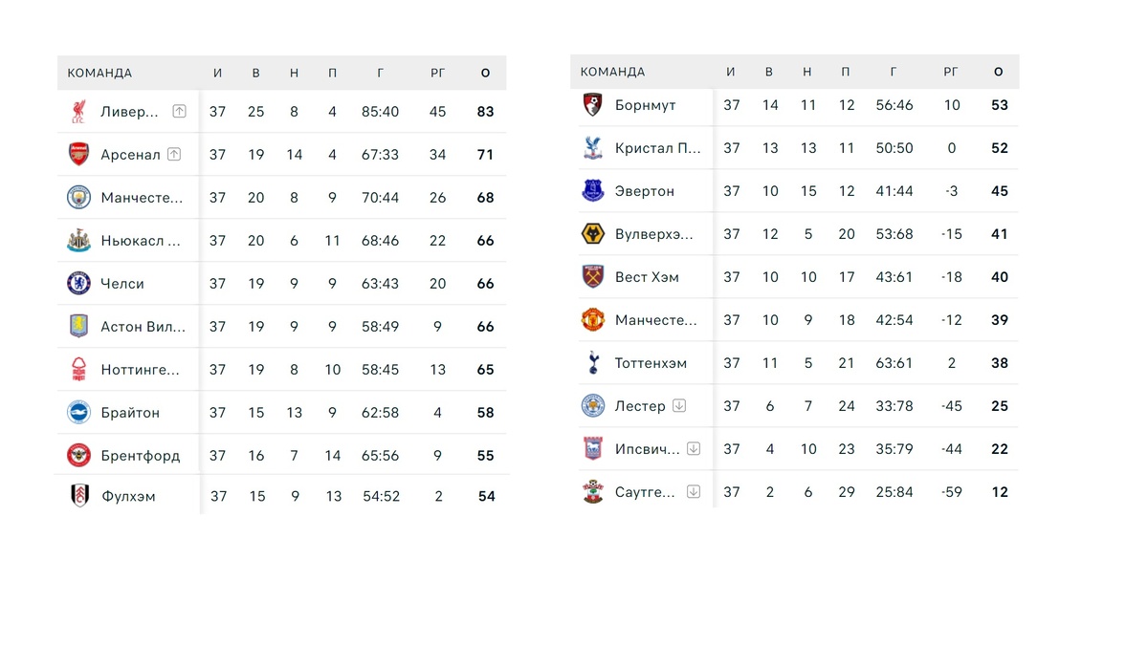Click the Liverpool club crest icon

[78, 112]
